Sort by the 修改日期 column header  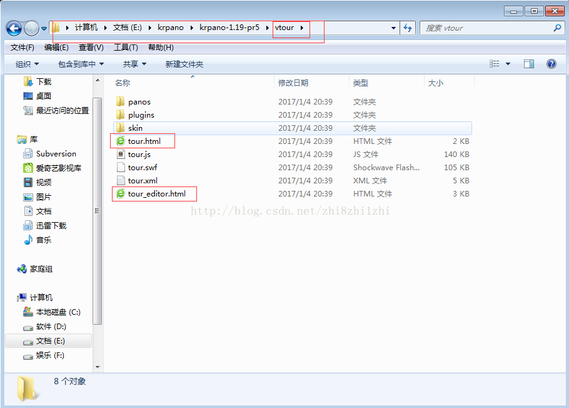coord(293,83)
